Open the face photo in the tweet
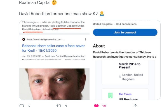 [x=54, y=84]
